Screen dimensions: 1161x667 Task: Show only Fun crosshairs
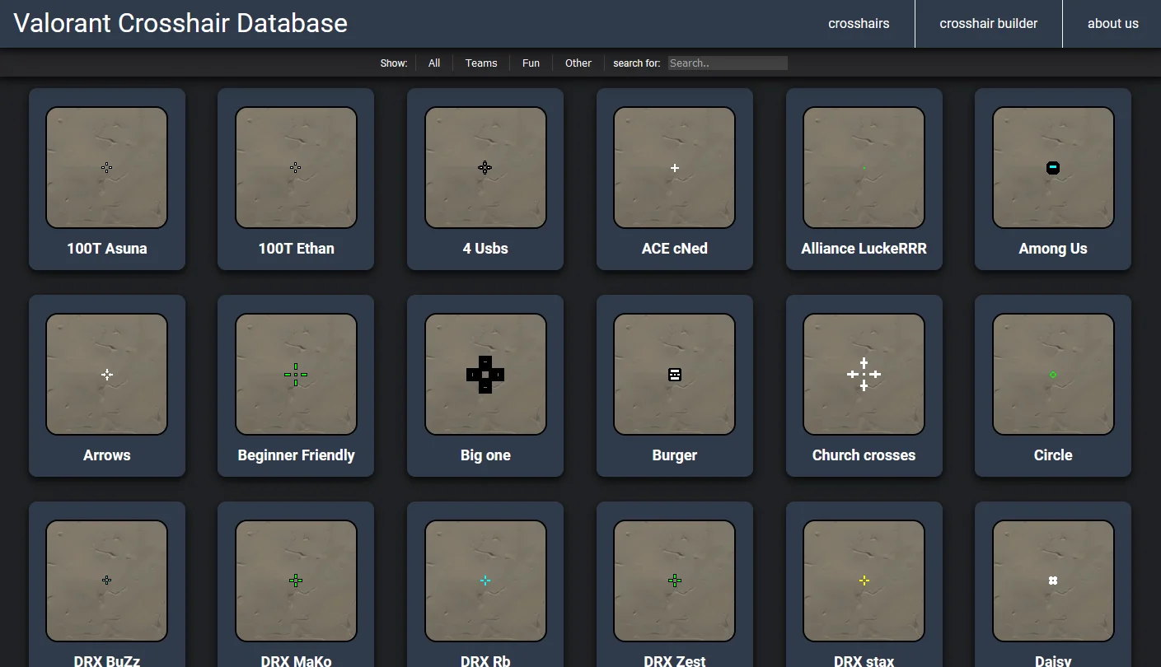click(x=531, y=63)
